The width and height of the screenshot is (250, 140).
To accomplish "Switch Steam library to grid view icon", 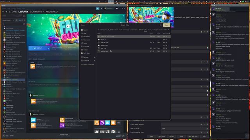I will (24, 16).
